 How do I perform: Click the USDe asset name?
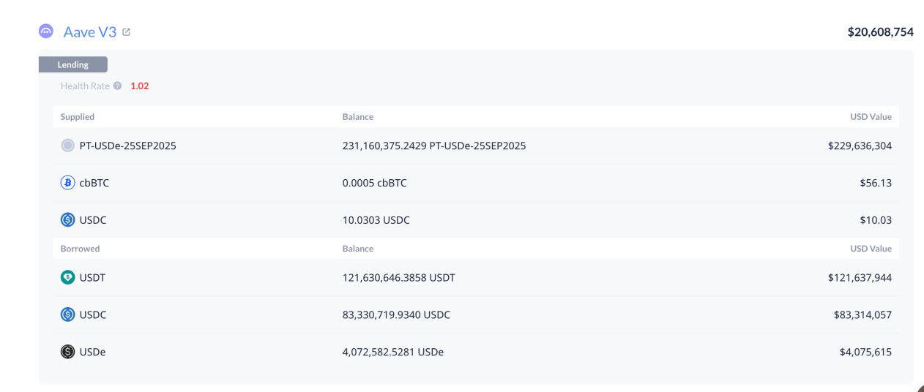[x=93, y=352]
